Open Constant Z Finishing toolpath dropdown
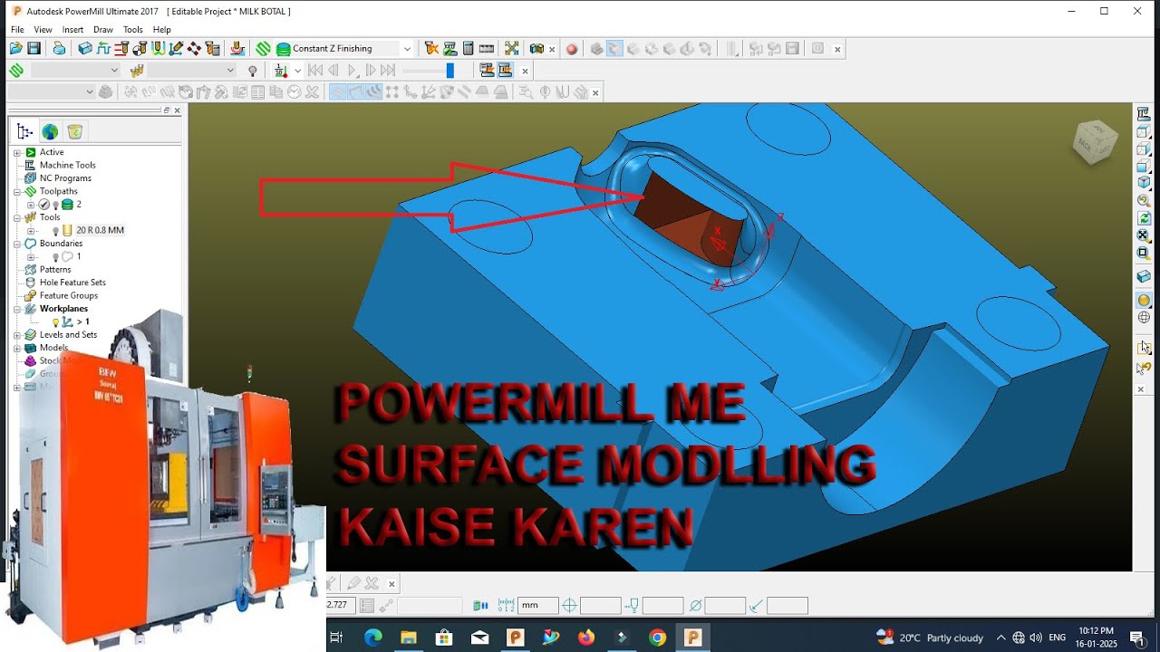1160x652 pixels. point(407,49)
